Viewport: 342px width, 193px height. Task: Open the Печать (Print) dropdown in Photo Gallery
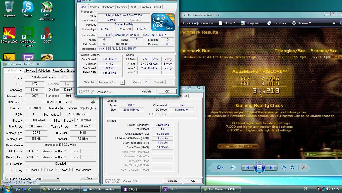click(302, 23)
